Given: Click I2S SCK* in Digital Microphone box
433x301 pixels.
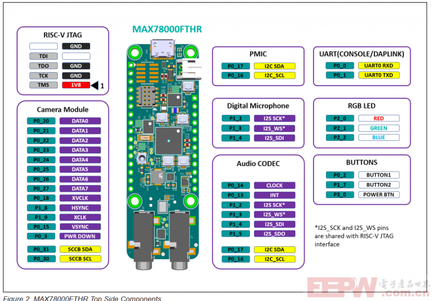Looking at the screenshot, I should [x=275, y=119].
